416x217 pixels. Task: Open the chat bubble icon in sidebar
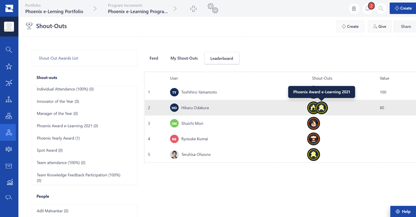point(9,197)
